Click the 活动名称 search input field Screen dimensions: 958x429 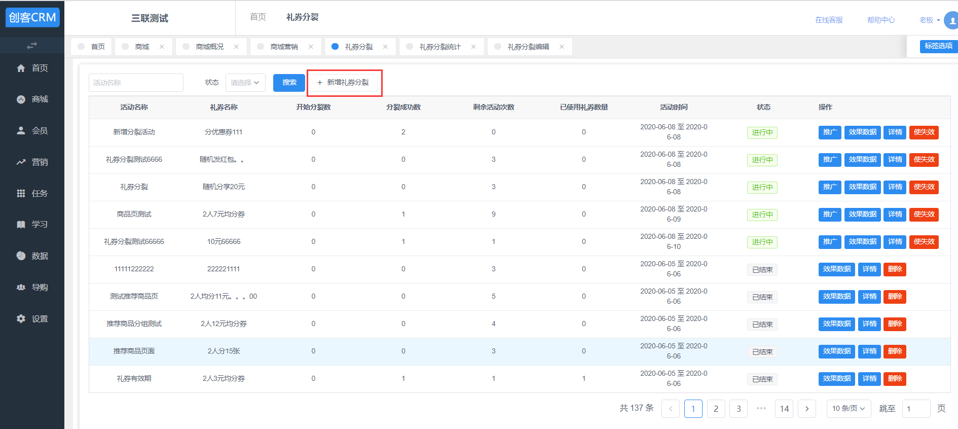(136, 83)
